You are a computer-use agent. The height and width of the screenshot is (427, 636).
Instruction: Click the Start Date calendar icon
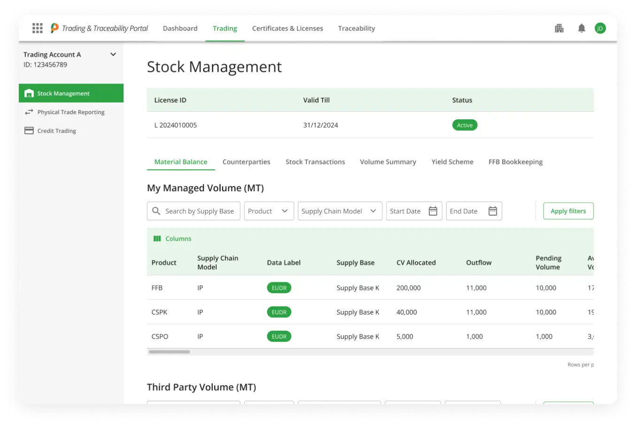tap(433, 211)
